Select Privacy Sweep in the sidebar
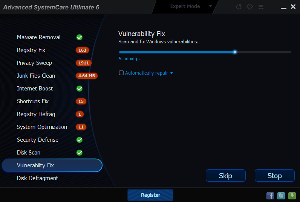 pos(34,63)
